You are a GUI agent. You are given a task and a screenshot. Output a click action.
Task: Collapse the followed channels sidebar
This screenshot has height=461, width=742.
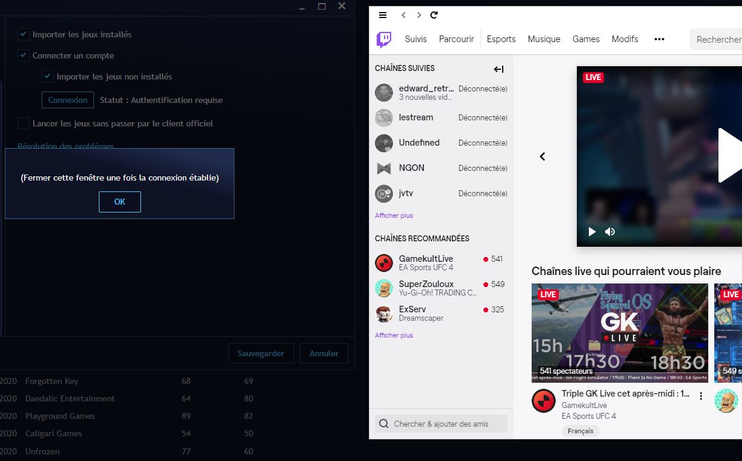pos(498,69)
